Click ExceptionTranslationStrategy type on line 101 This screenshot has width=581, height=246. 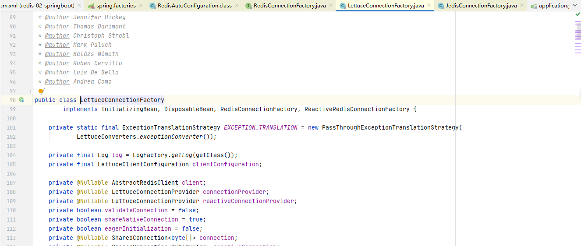tap(171, 127)
